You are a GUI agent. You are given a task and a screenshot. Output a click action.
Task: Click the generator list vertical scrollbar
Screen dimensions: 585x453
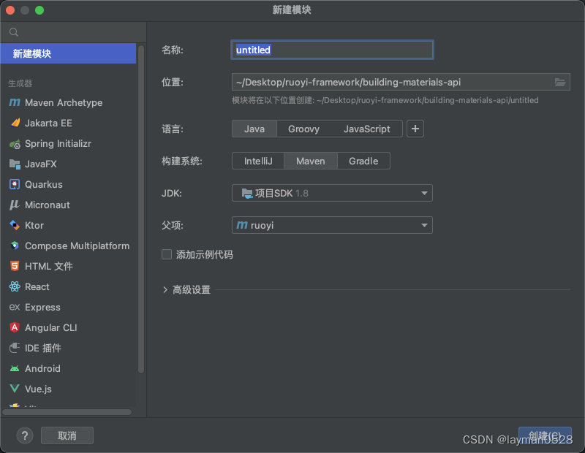141,209
